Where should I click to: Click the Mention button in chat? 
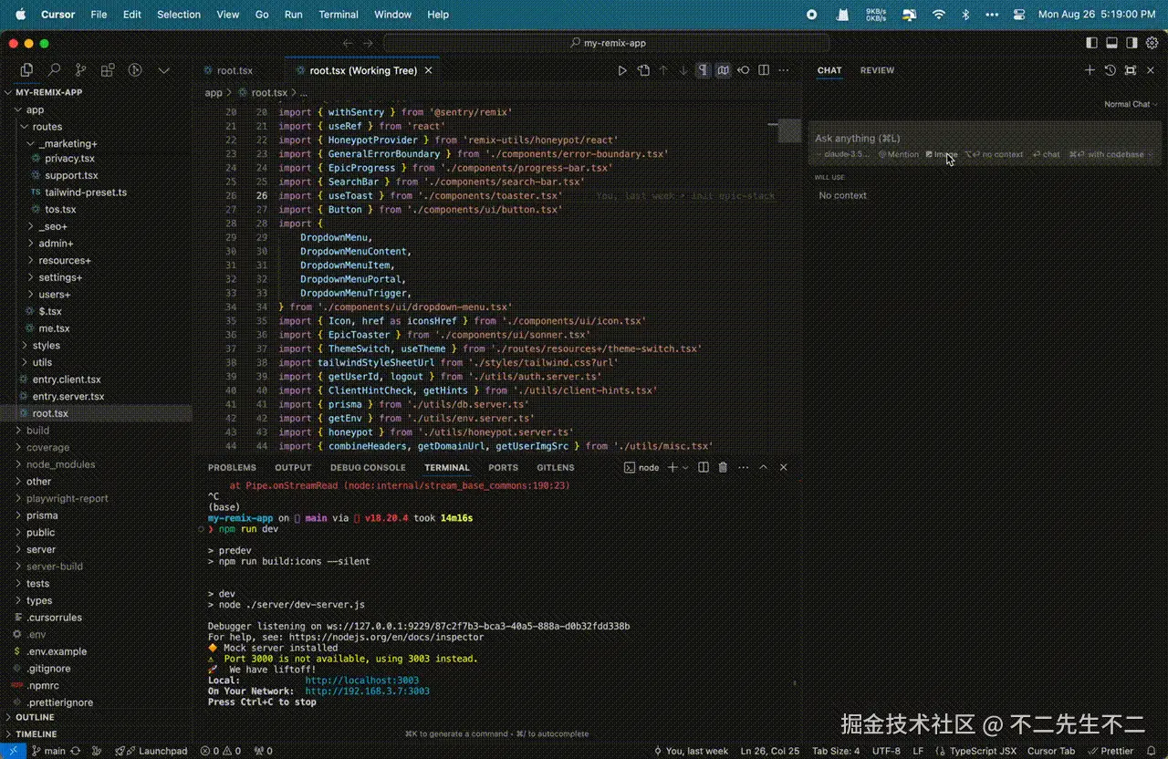click(899, 154)
